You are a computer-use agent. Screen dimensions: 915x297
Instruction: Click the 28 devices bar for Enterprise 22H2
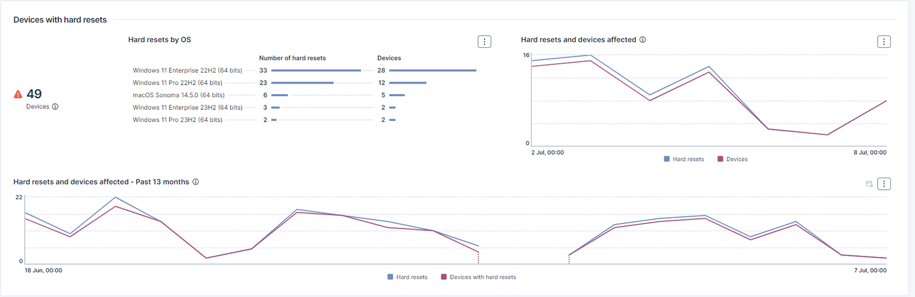tap(433, 70)
